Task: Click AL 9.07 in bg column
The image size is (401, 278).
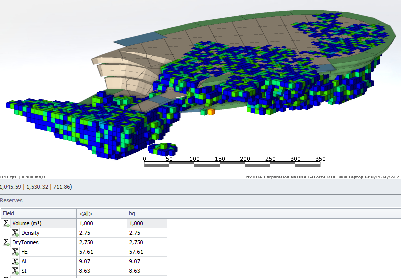Action: (147, 261)
